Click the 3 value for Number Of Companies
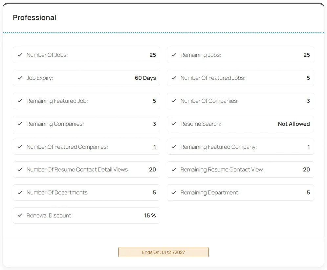Viewport: 327px width, 270px height. pos(308,101)
